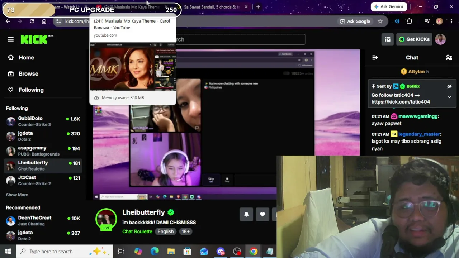459x258 pixels.
Task: Open the media controls icon in toolbar
Action: pyautogui.click(x=427, y=21)
